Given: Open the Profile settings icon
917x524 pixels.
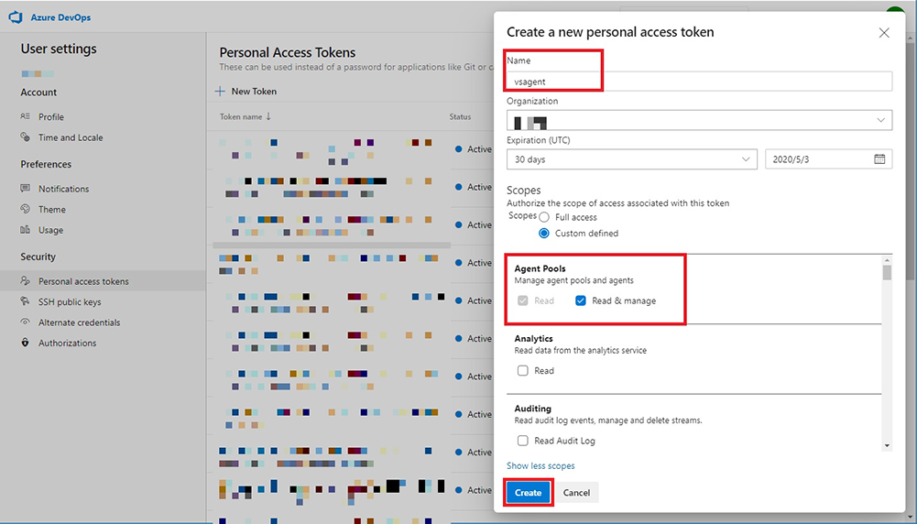Looking at the screenshot, I should (25, 116).
